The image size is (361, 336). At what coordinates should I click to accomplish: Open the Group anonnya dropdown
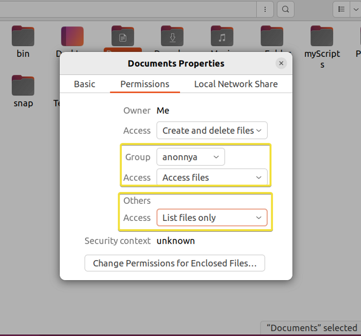[x=191, y=157]
